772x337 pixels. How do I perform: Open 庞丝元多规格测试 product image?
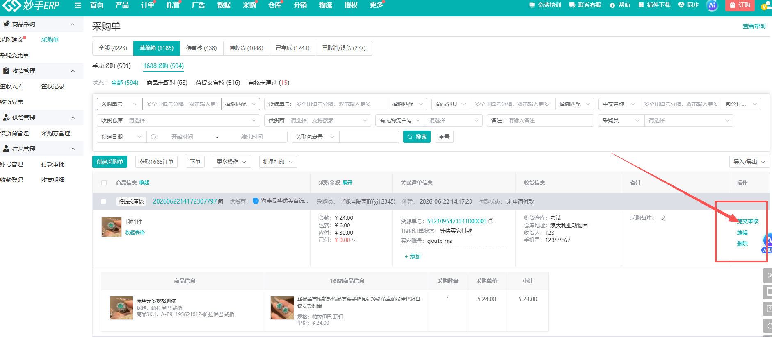tap(121, 308)
